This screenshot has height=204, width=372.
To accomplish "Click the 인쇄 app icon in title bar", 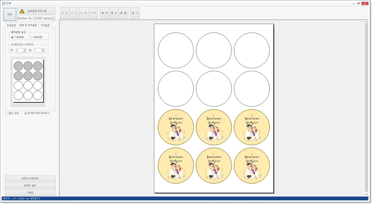I will point(3,3).
